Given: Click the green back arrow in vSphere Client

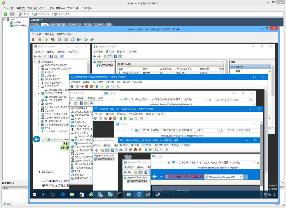Looking at the screenshot, I should 6,14.
